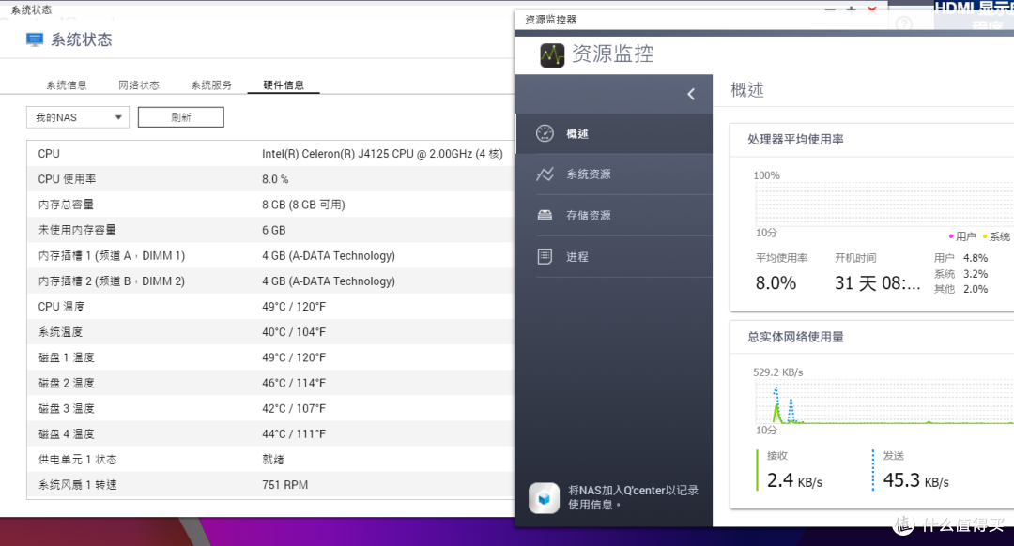Screen dimensions: 1014x546
Task: Click the 系统 3.2% usage entry
Action: [960, 273]
